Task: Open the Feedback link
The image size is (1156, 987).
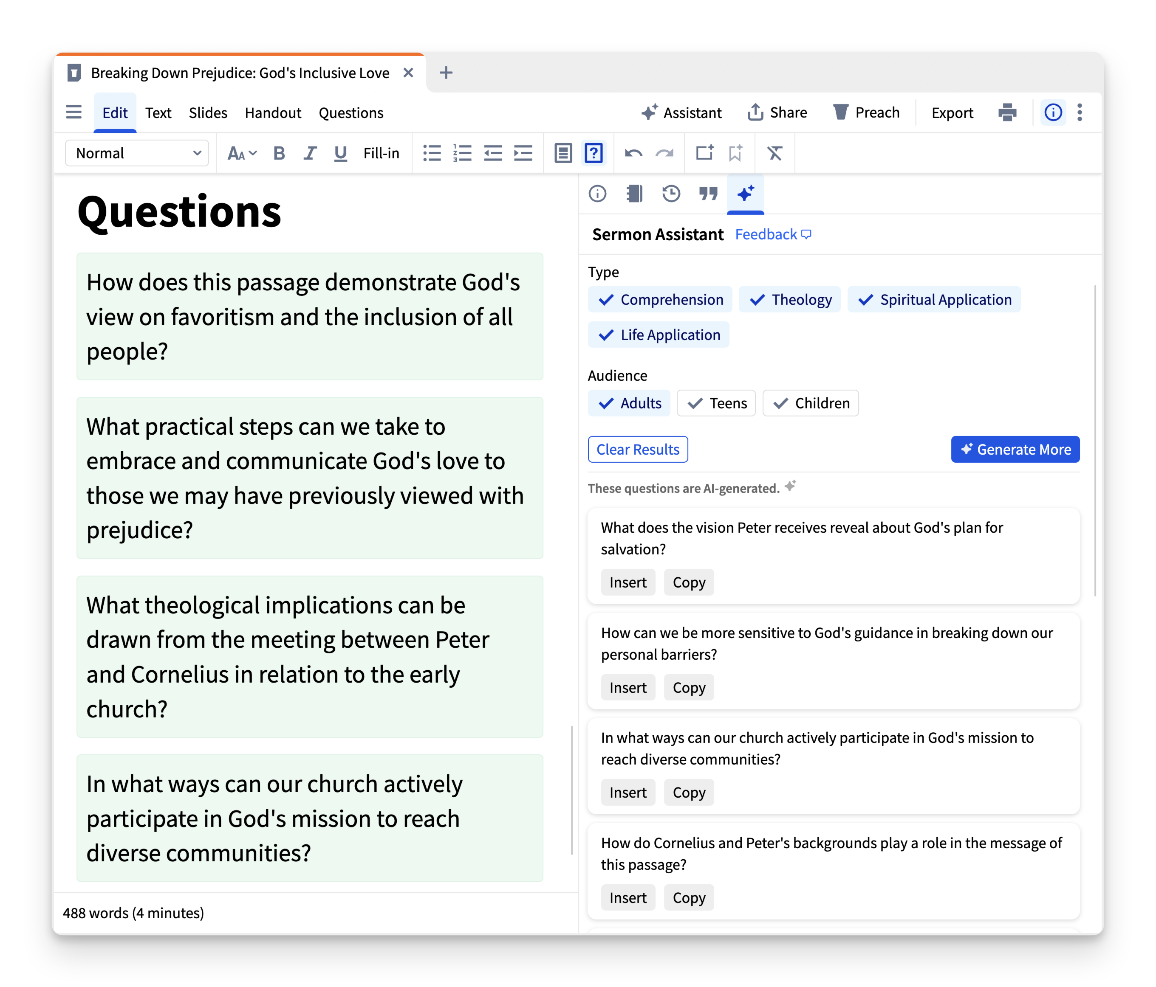Action: [x=773, y=234]
